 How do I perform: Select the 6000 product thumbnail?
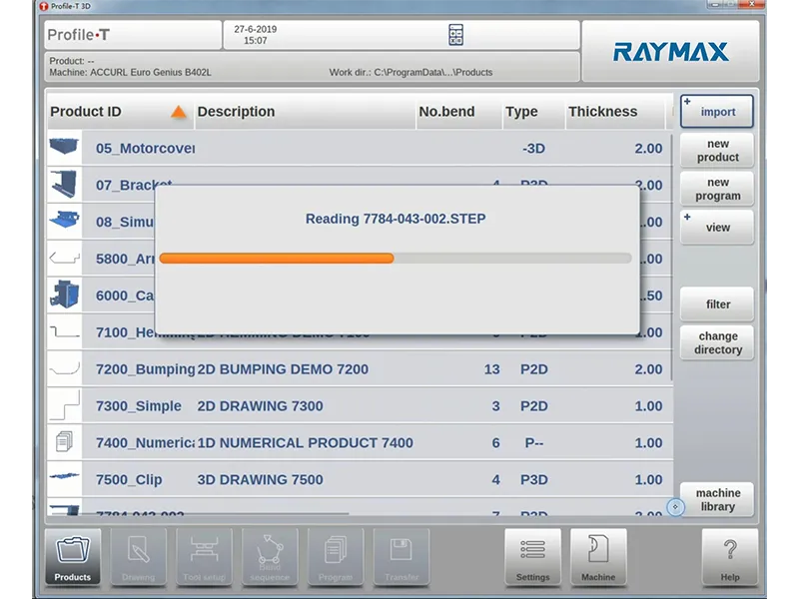pos(64,295)
